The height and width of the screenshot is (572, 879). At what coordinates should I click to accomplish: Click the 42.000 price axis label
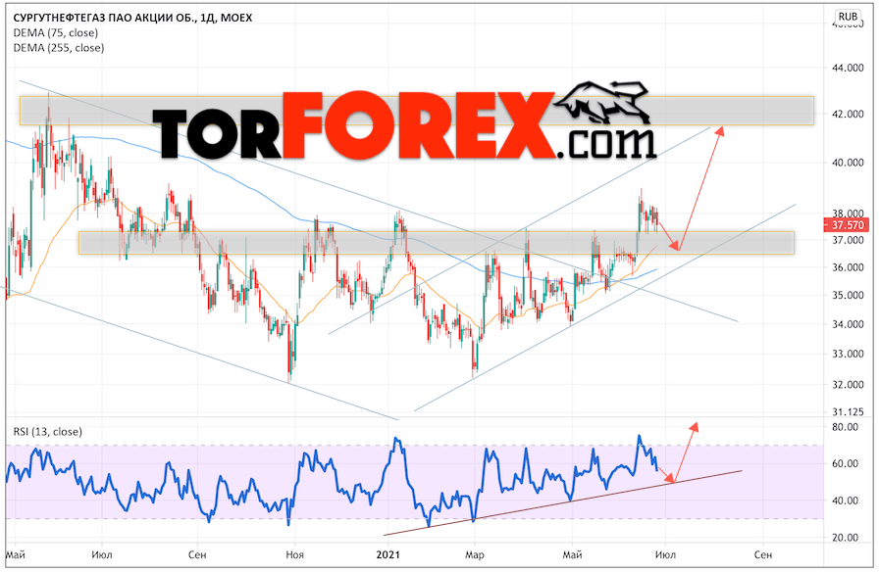[848, 114]
